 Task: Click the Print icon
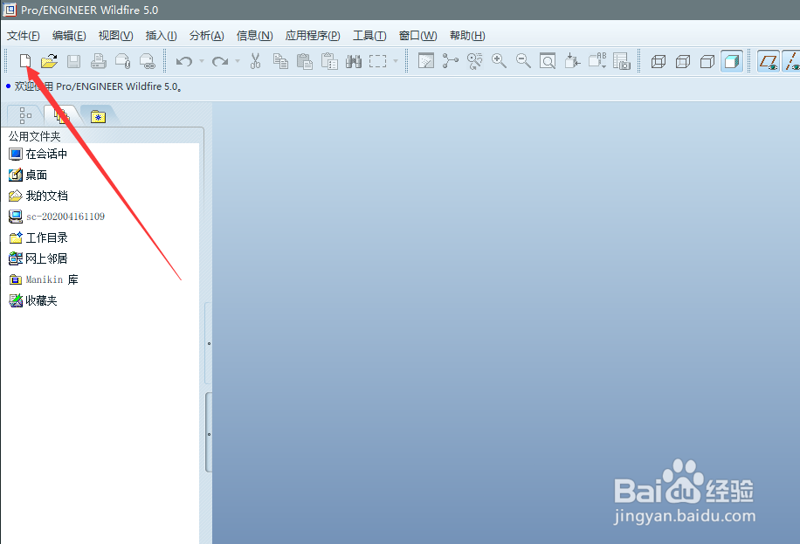(x=99, y=61)
